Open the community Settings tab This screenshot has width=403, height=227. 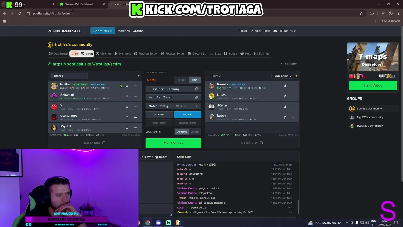(x=262, y=54)
